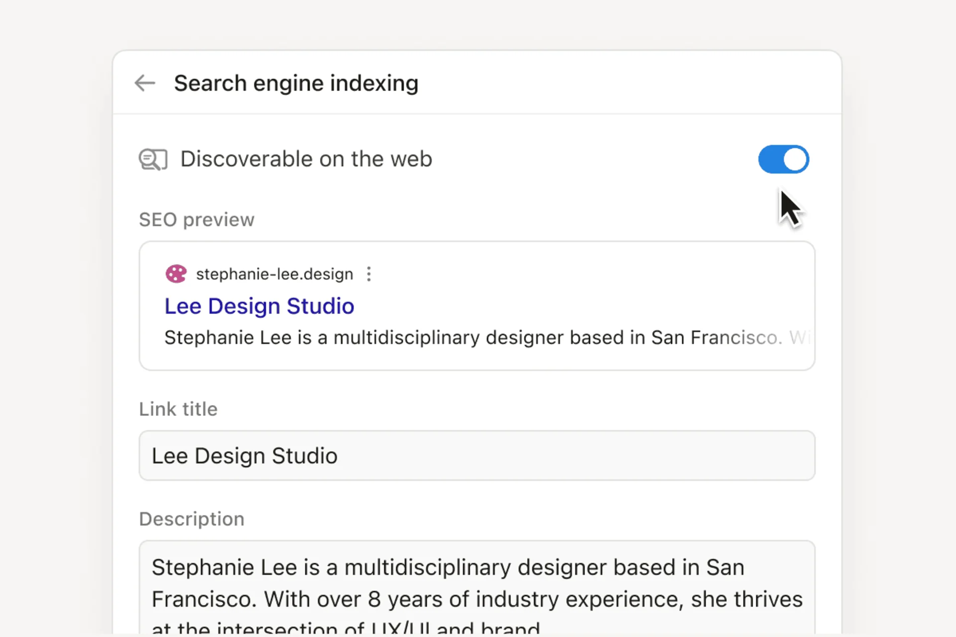
Task: Collapse the Search engine indexing panel via back chevron
Action: click(x=144, y=83)
